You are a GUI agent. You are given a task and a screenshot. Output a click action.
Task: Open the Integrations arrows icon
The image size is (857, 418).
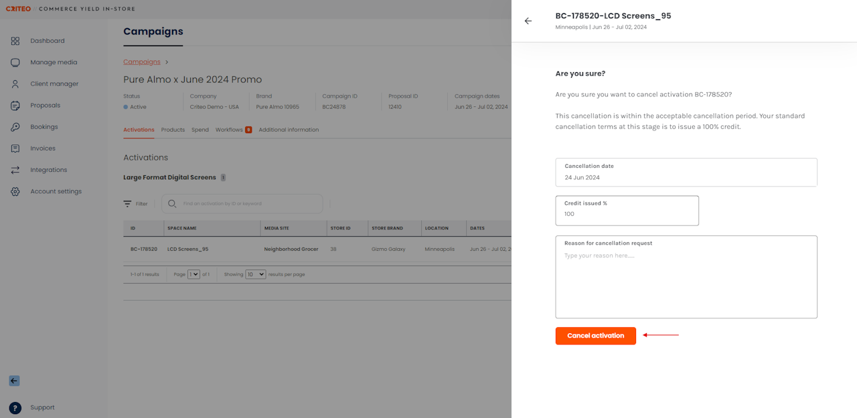click(15, 170)
